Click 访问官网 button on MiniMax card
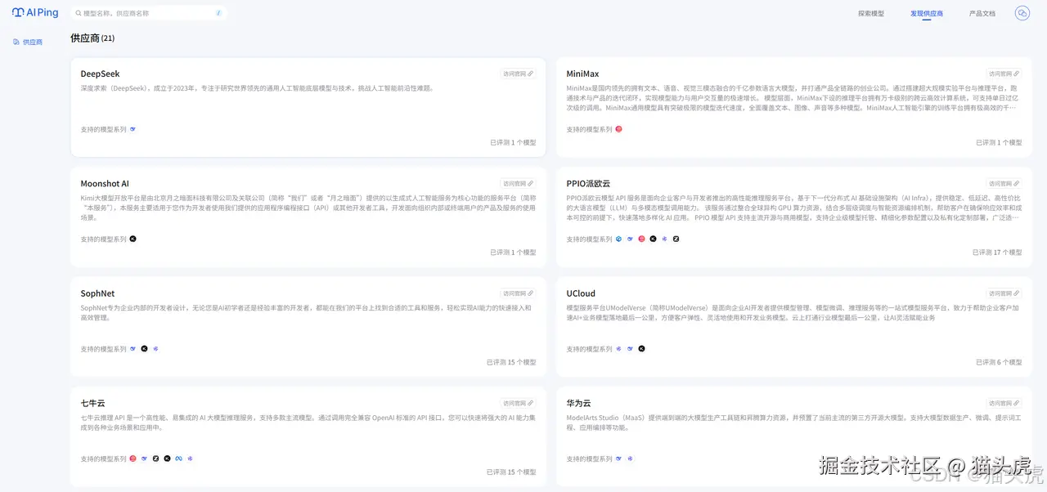This screenshot has height=492, width=1047. [x=1004, y=74]
